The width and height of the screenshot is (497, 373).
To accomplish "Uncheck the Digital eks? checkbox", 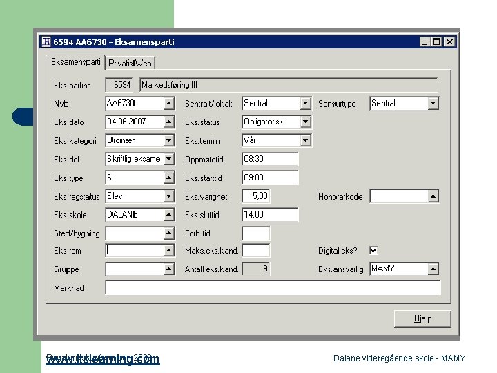I will [373, 250].
